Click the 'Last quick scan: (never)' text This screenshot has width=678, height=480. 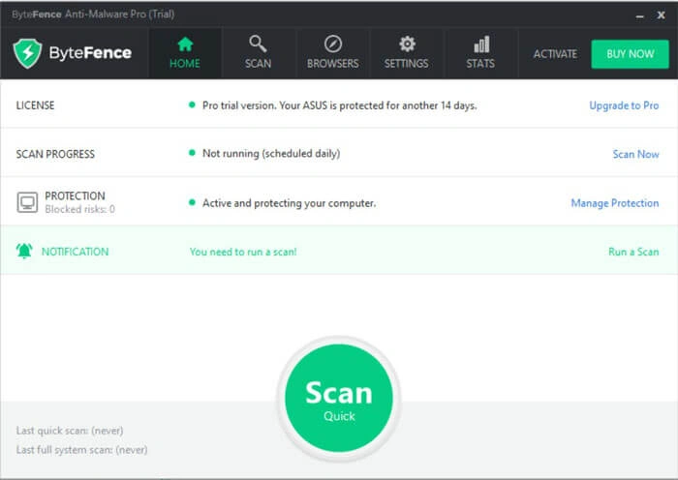(x=70, y=431)
